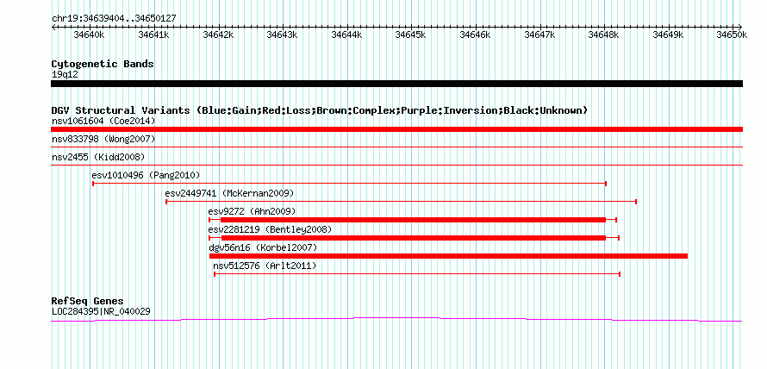Select the esv2449741 thin red variant line
This screenshot has height=369, width=767.
coord(401,202)
